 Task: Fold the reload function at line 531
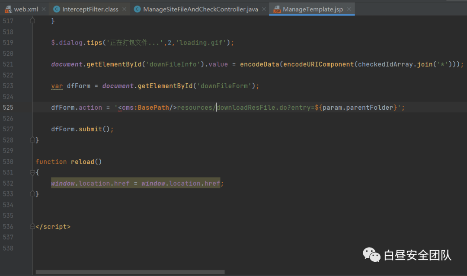tap(33, 172)
